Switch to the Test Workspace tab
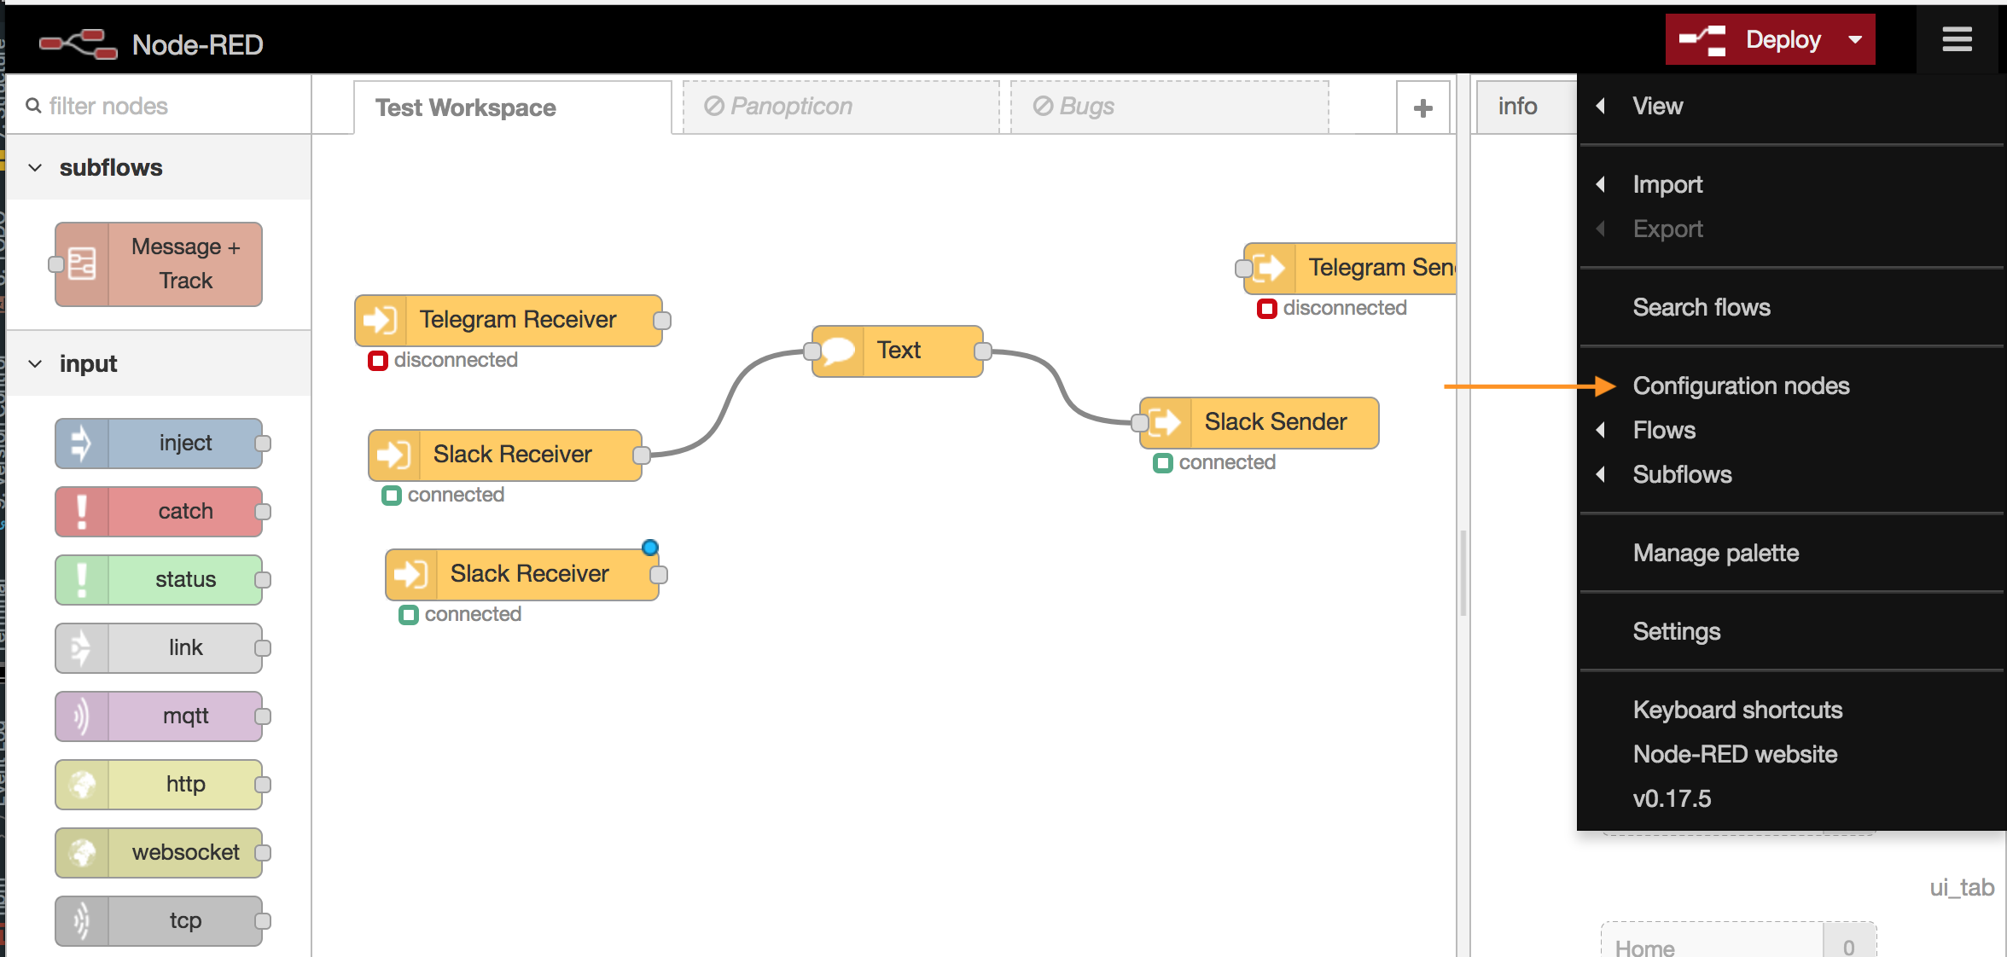Viewport: 2007px width, 957px height. coord(465,107)
